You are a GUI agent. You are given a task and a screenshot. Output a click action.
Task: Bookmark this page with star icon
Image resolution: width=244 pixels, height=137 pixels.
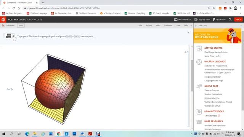pyautogui.click(x=214, y=8)
